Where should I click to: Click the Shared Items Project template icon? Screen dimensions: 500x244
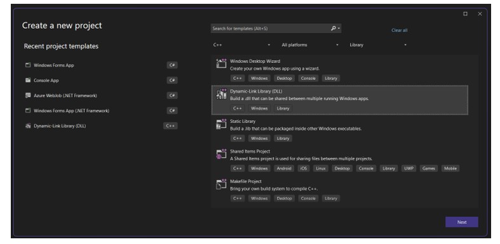pyautogui.click(x=221, y=154)
